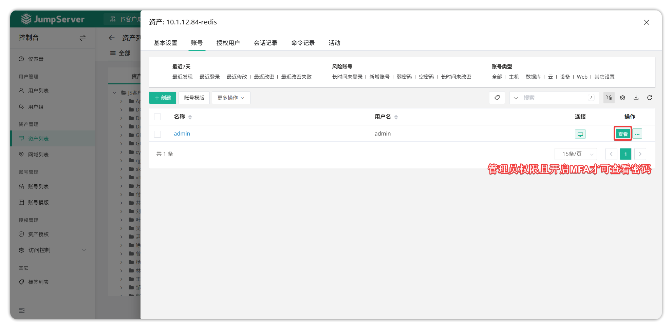Close the asset detail drawer
Screen dimensions: 672x326
pyautogui.click(x=646, y=22)
